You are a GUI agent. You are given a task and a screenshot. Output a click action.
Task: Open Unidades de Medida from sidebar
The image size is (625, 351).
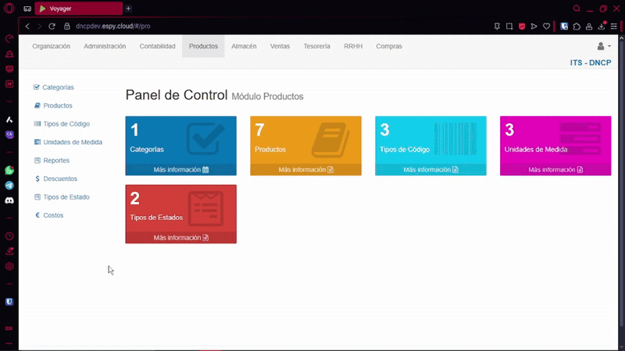point(73,142)
